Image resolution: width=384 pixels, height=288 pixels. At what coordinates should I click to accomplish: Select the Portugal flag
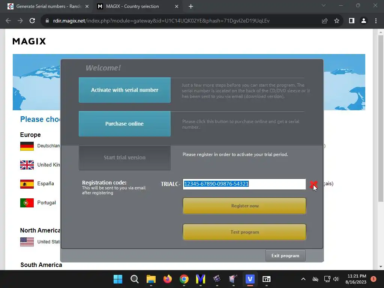point(27,203)
